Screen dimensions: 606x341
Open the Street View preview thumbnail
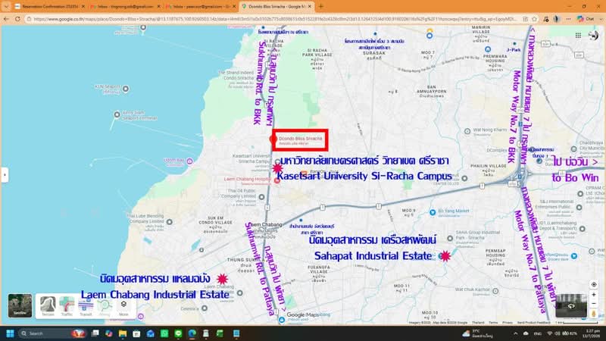coord(571,305)
